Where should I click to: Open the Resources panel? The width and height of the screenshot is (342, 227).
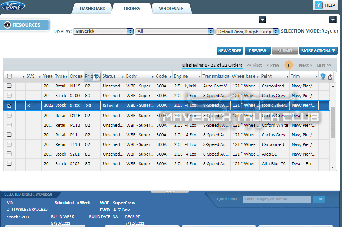pos(25,25)
